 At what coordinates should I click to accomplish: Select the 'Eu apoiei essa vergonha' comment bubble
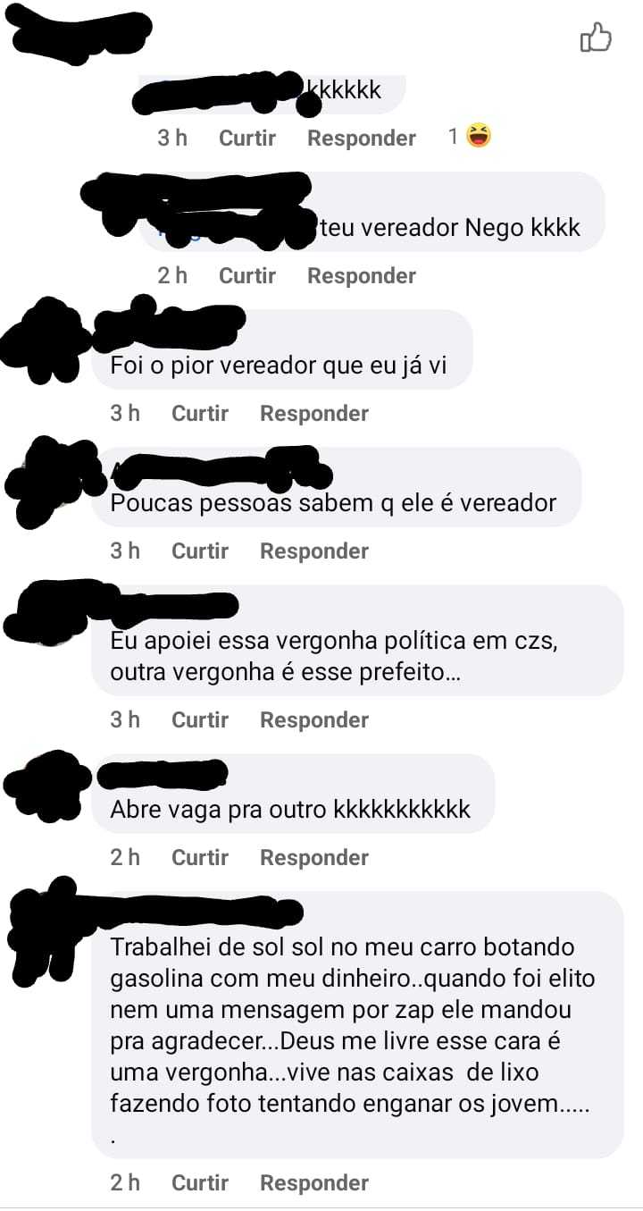click(x=357, y=640)
